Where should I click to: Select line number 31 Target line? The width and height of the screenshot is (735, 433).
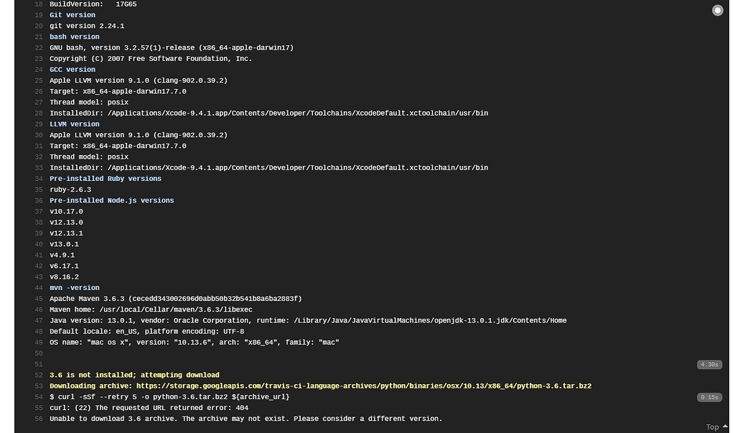(x=39, y=146)
